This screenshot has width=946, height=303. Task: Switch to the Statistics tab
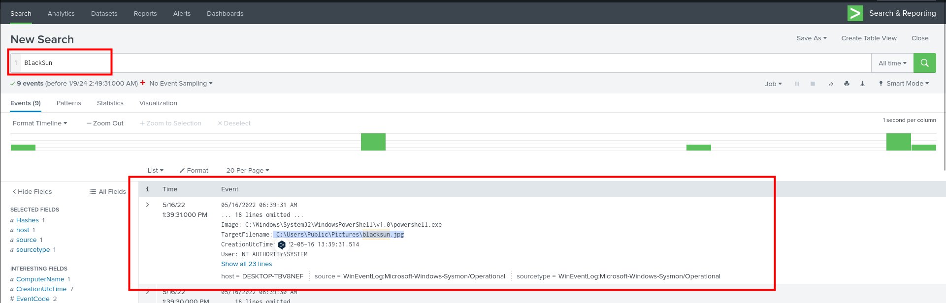coord(110,103)
